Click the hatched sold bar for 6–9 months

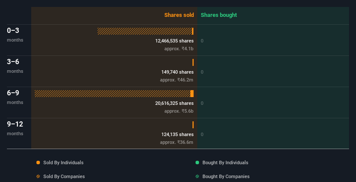[112, 94]
